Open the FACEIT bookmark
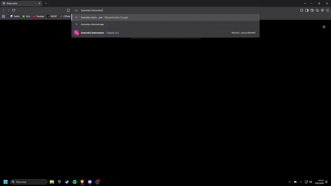The image size is (331, 186). point(52,16)
